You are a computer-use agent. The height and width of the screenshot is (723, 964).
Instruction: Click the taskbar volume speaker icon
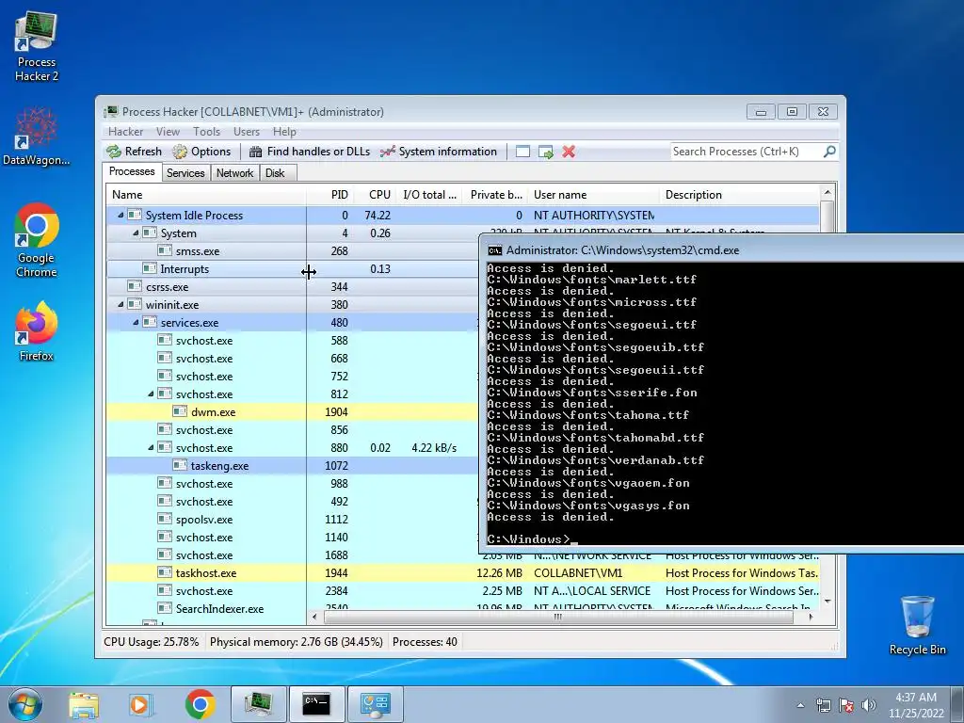868,704
